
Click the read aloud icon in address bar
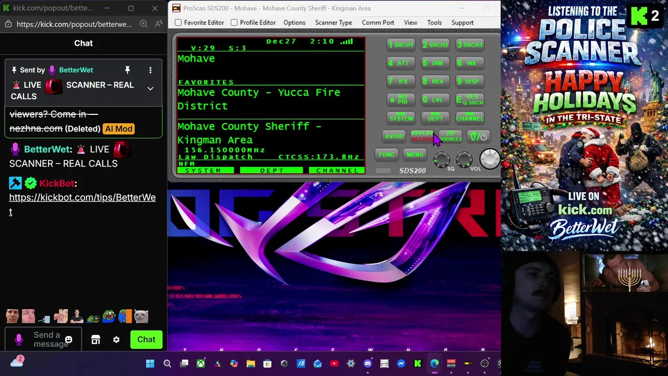(159, 24)
